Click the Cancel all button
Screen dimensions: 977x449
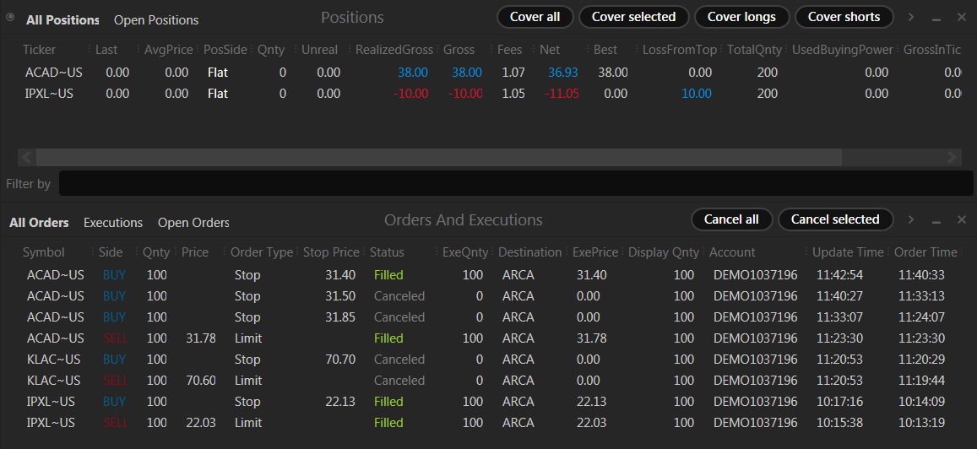(731, 219)
